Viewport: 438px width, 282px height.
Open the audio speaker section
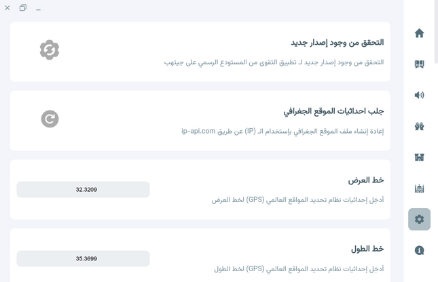click(x=419, y=95)
